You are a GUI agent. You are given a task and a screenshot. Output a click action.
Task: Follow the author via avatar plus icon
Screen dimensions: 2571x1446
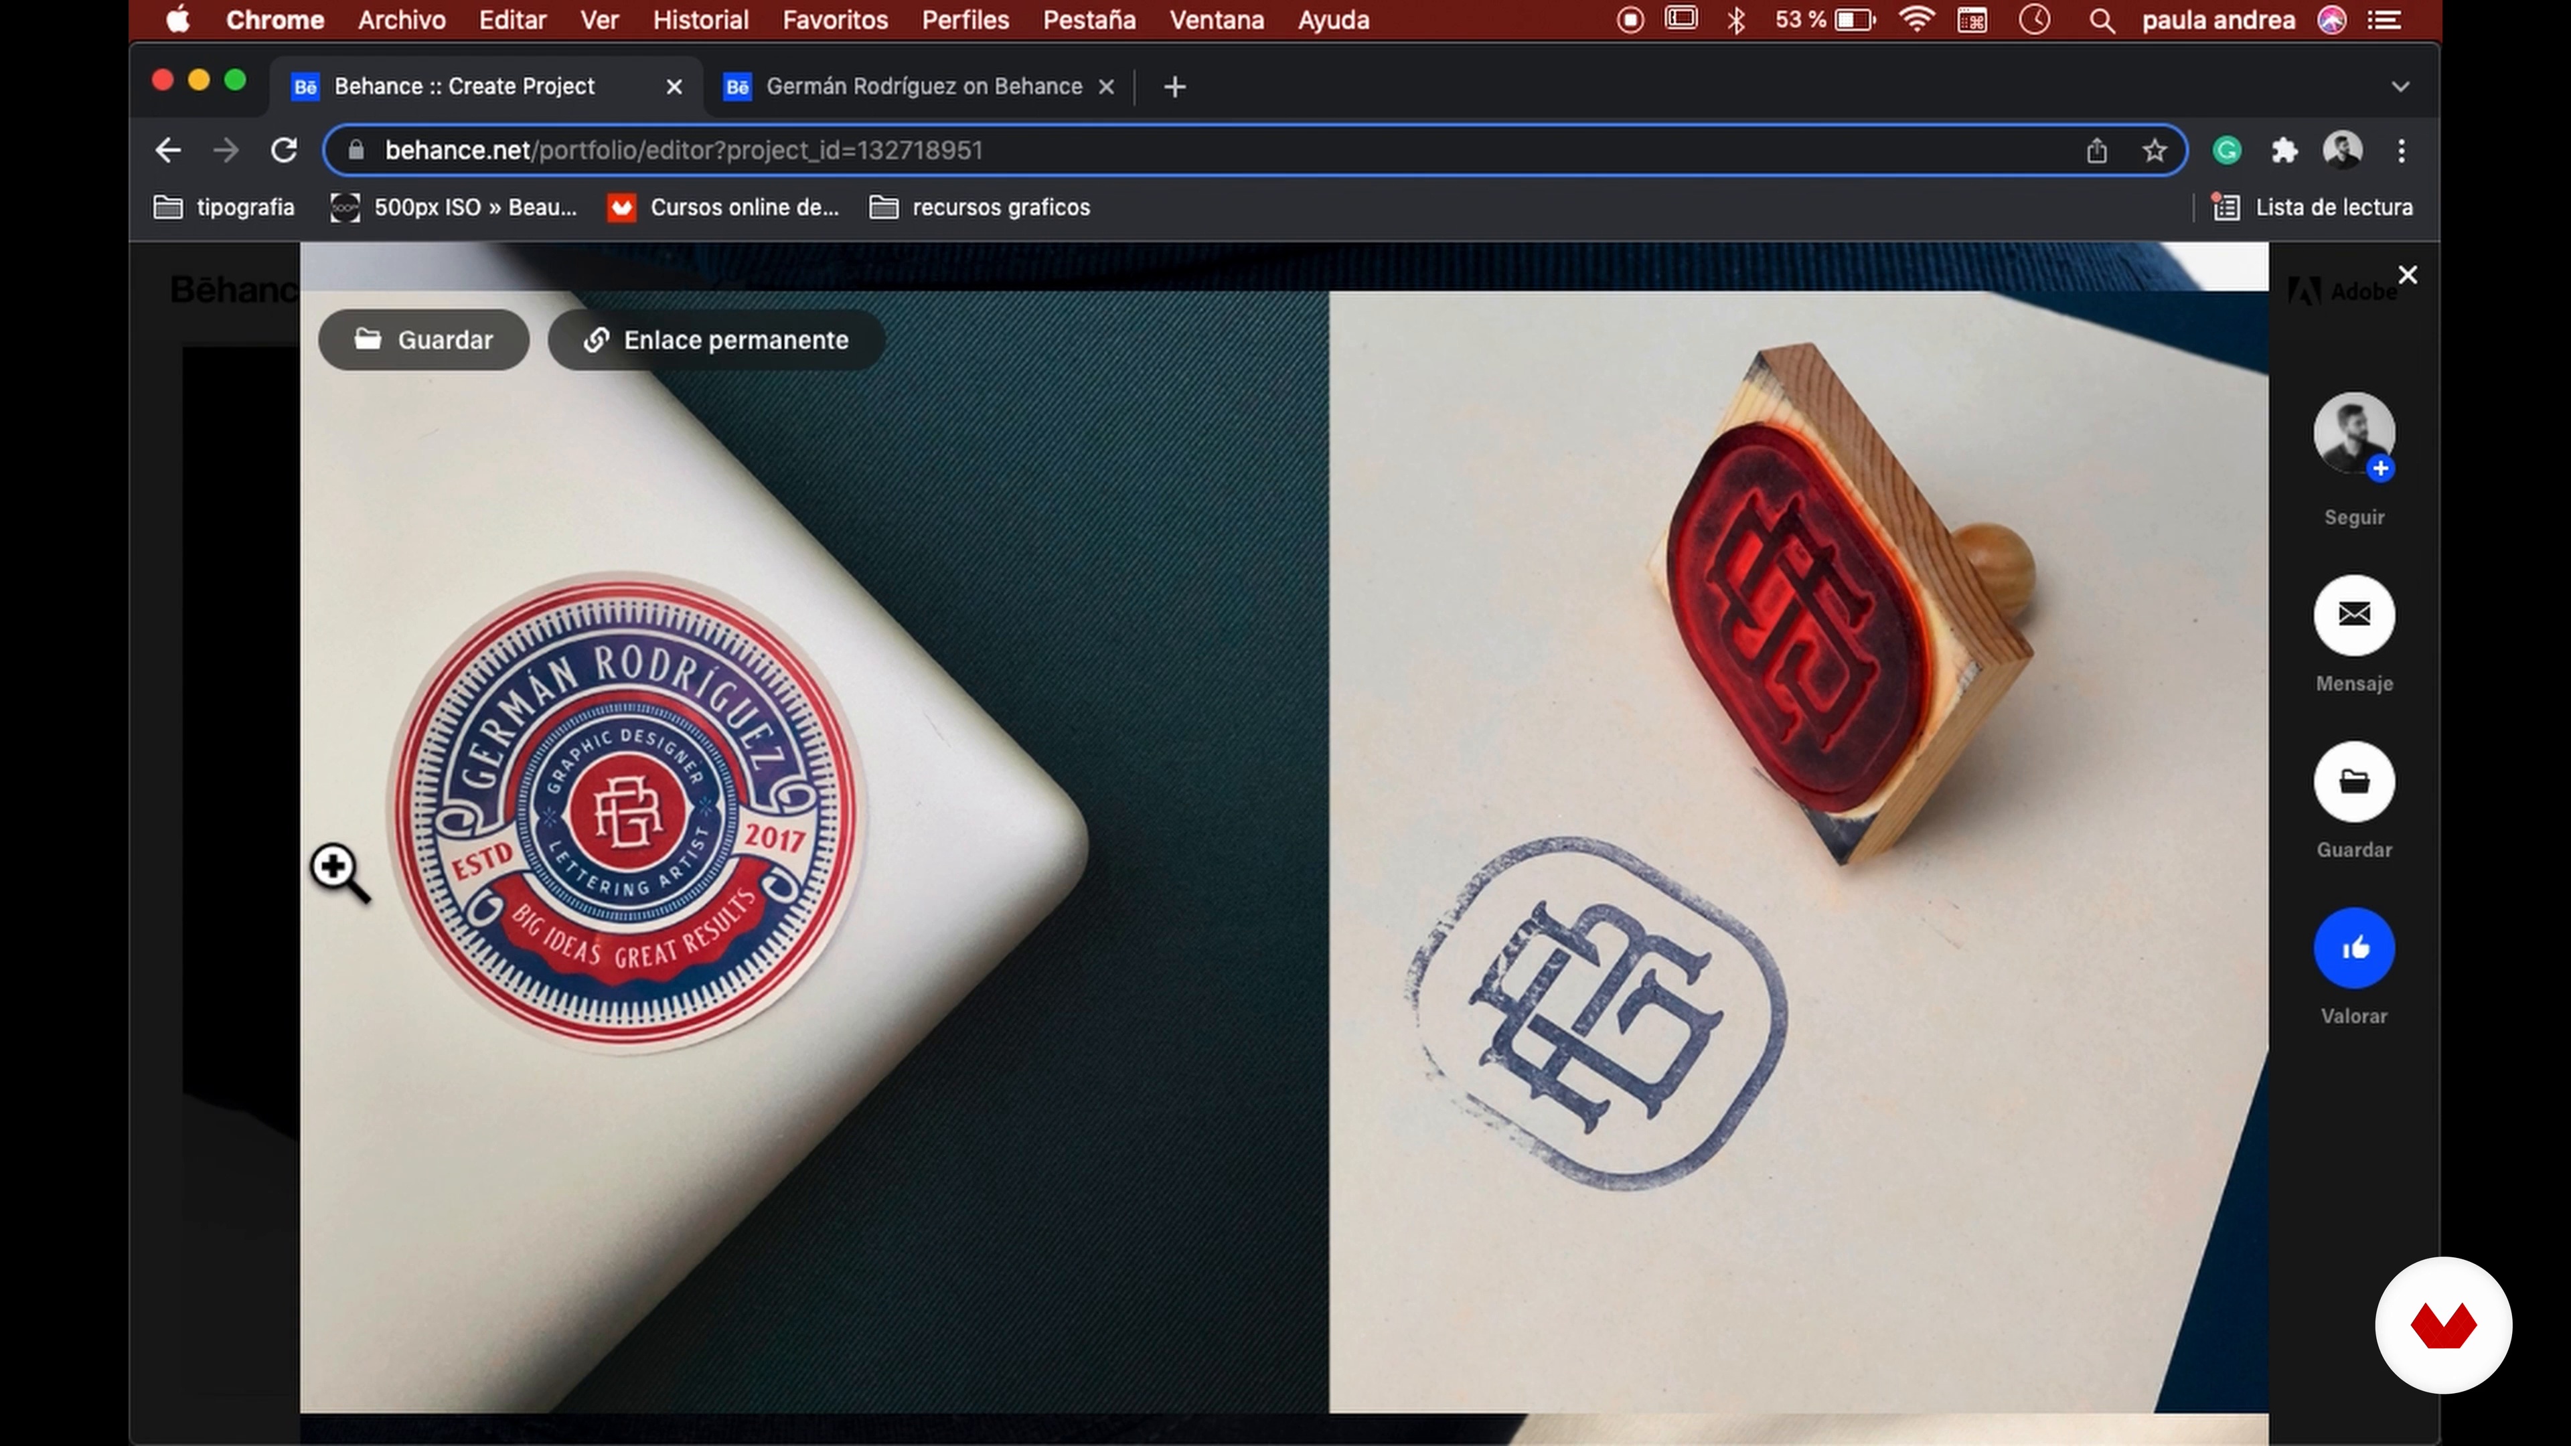(2380, 468)
